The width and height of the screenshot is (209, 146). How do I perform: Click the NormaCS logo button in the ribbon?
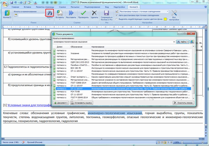pos(7,14)
